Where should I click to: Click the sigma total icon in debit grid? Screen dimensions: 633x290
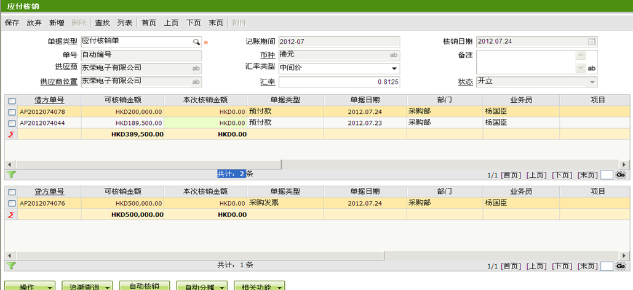click(x=10, y=134)
